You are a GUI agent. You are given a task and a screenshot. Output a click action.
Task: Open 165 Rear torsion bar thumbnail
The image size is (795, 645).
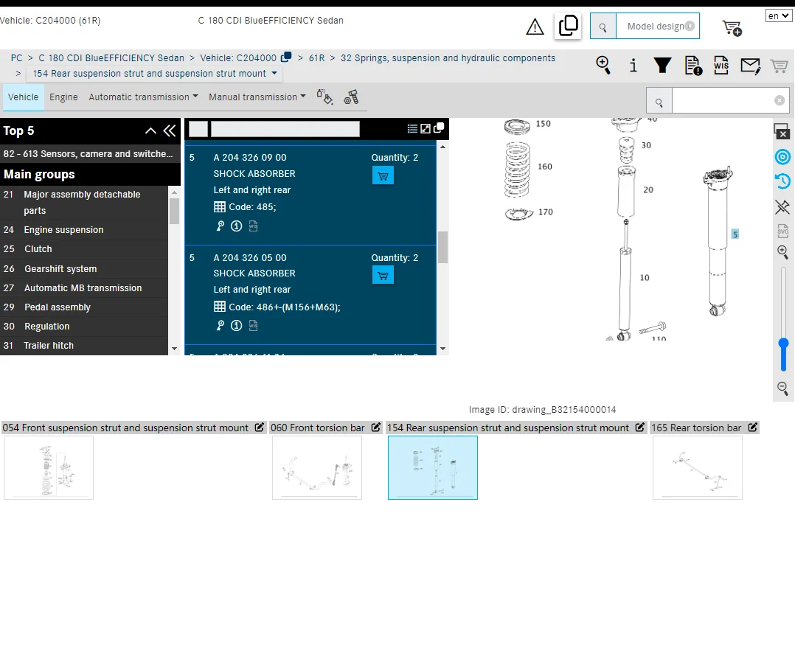click(698, 467)
